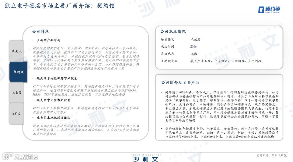Screen dimensions: 293x162
Task: Click the paragraph beginning 提供完整的数字身份
Action: click(86, 58)
